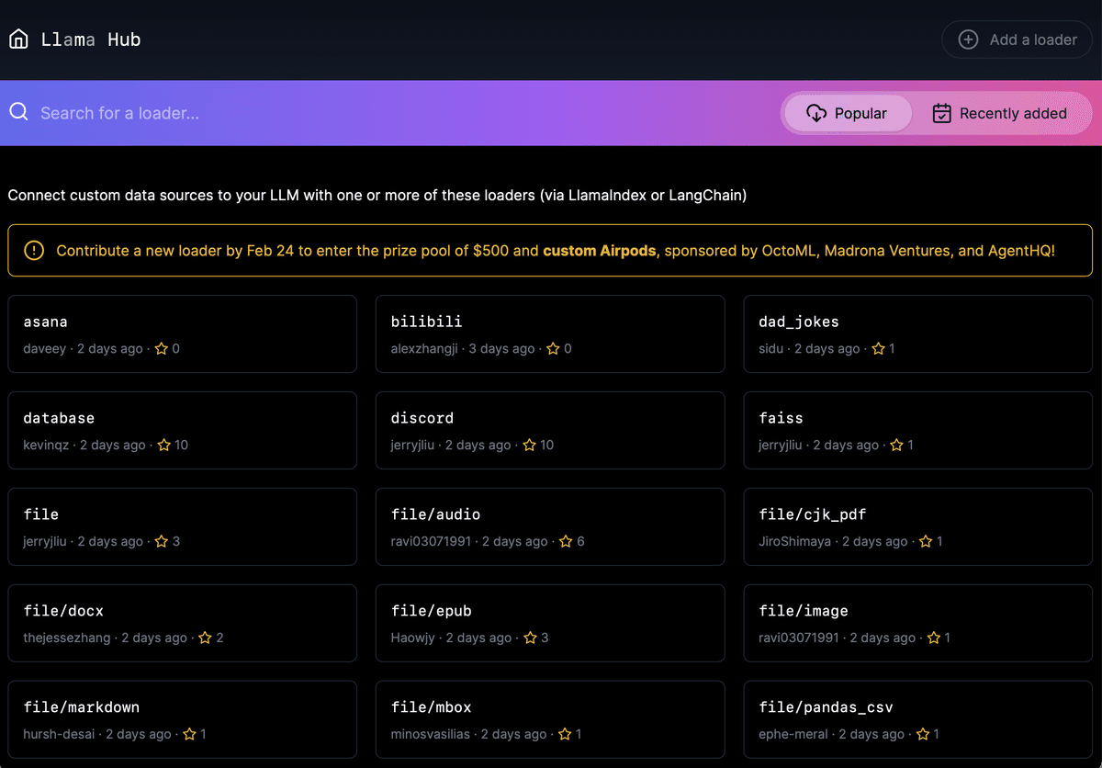The image size is (1102, 768).
Task: Click the magnifying glass search icon
Action: pos(18,112)
